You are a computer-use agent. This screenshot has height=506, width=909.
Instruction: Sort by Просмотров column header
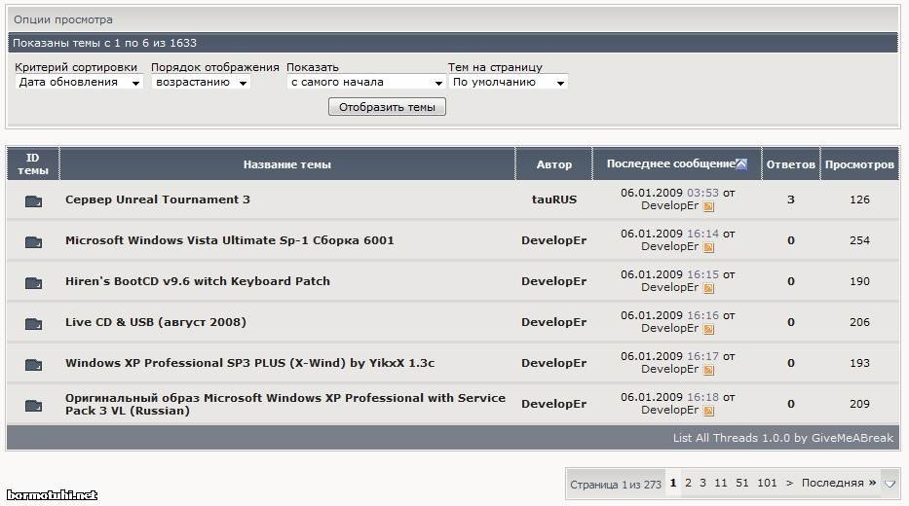(859, 164)
